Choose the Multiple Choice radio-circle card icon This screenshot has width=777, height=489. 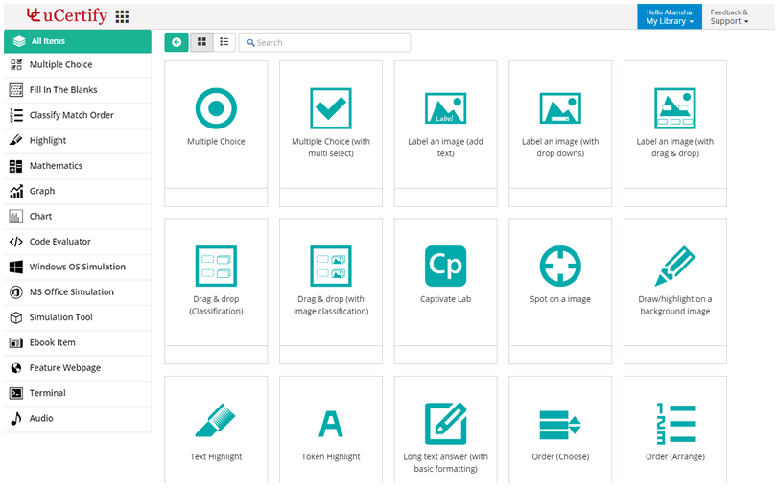point(216,108)
